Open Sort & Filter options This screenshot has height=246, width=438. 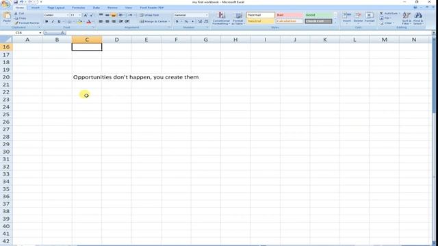coord(407,18)
